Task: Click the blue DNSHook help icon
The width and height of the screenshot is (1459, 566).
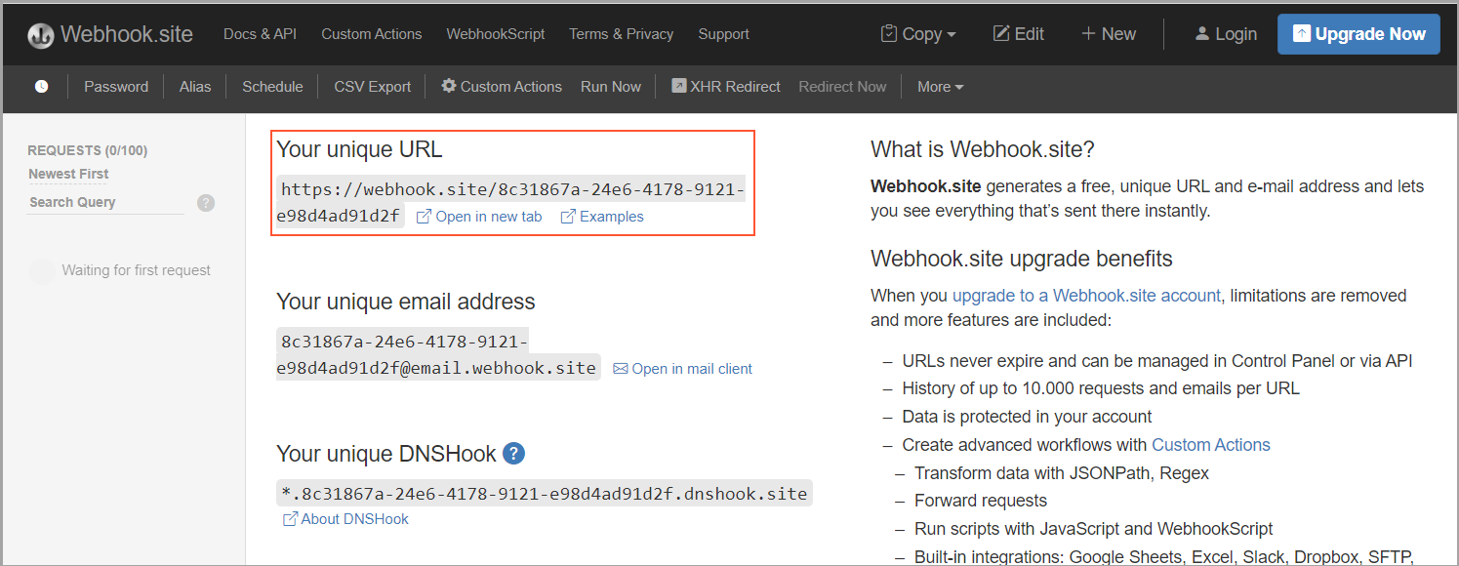Action: (x=513, y=454)
